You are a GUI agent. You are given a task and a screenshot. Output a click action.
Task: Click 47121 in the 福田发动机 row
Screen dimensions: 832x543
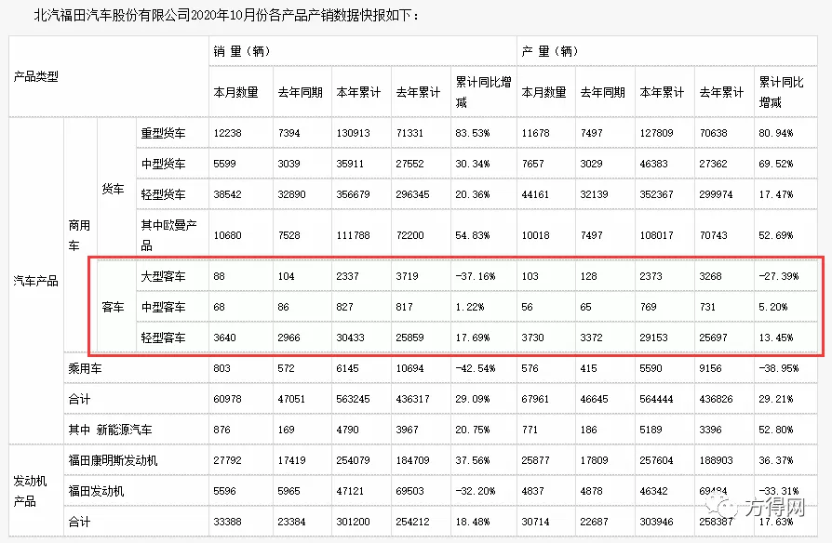click(x=350, y=491)
